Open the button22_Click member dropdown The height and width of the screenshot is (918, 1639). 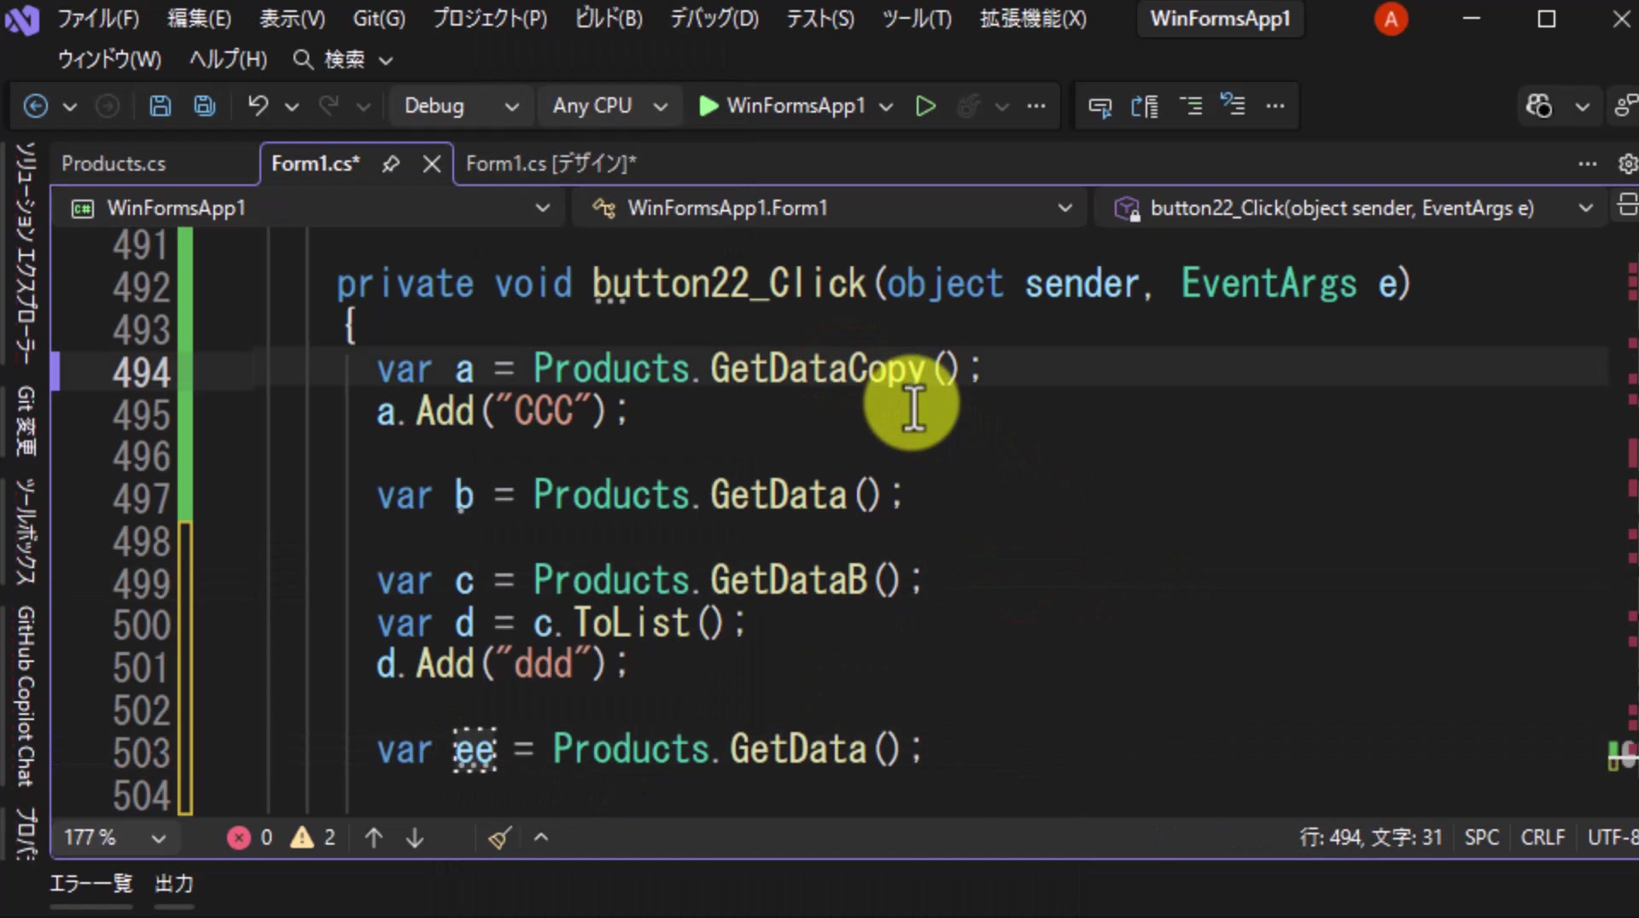pos(1353,208)
